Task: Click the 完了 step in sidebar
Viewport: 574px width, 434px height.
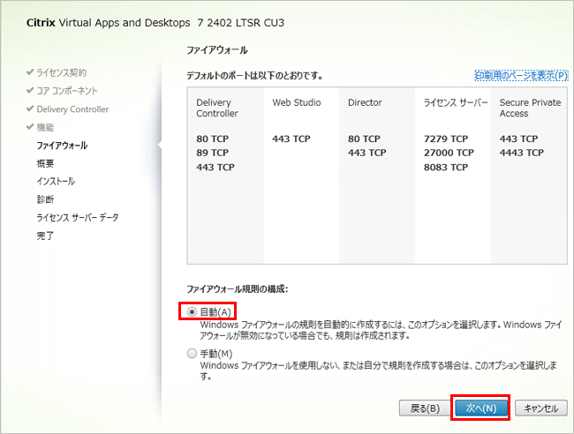Action: pyautogui.click(x=45, y=236)
